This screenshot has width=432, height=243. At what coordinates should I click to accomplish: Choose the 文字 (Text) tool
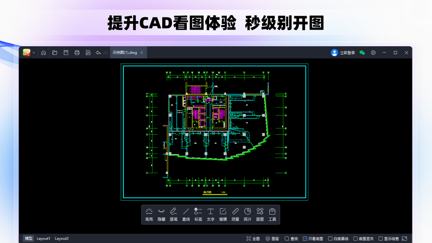click(x=210, y=214)
